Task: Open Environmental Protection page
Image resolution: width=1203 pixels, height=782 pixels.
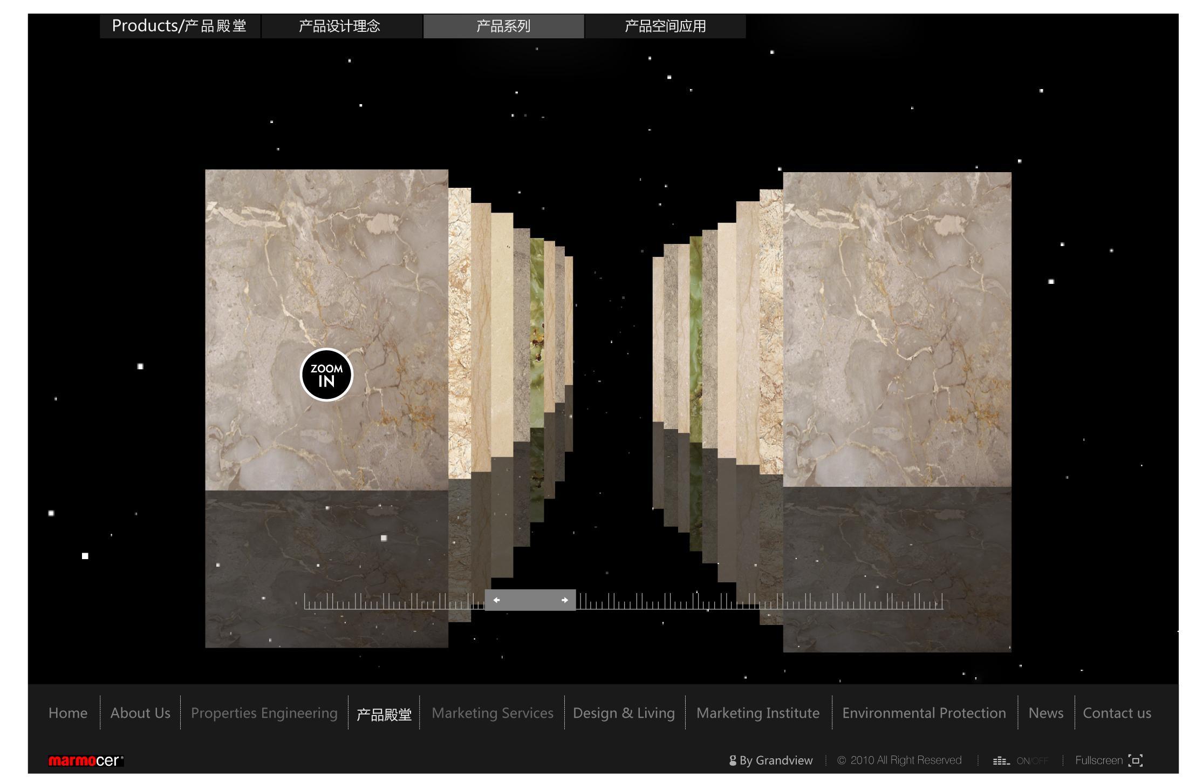Action: point(924,713)
